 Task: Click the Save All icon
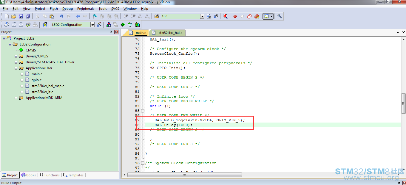point(28,16)
